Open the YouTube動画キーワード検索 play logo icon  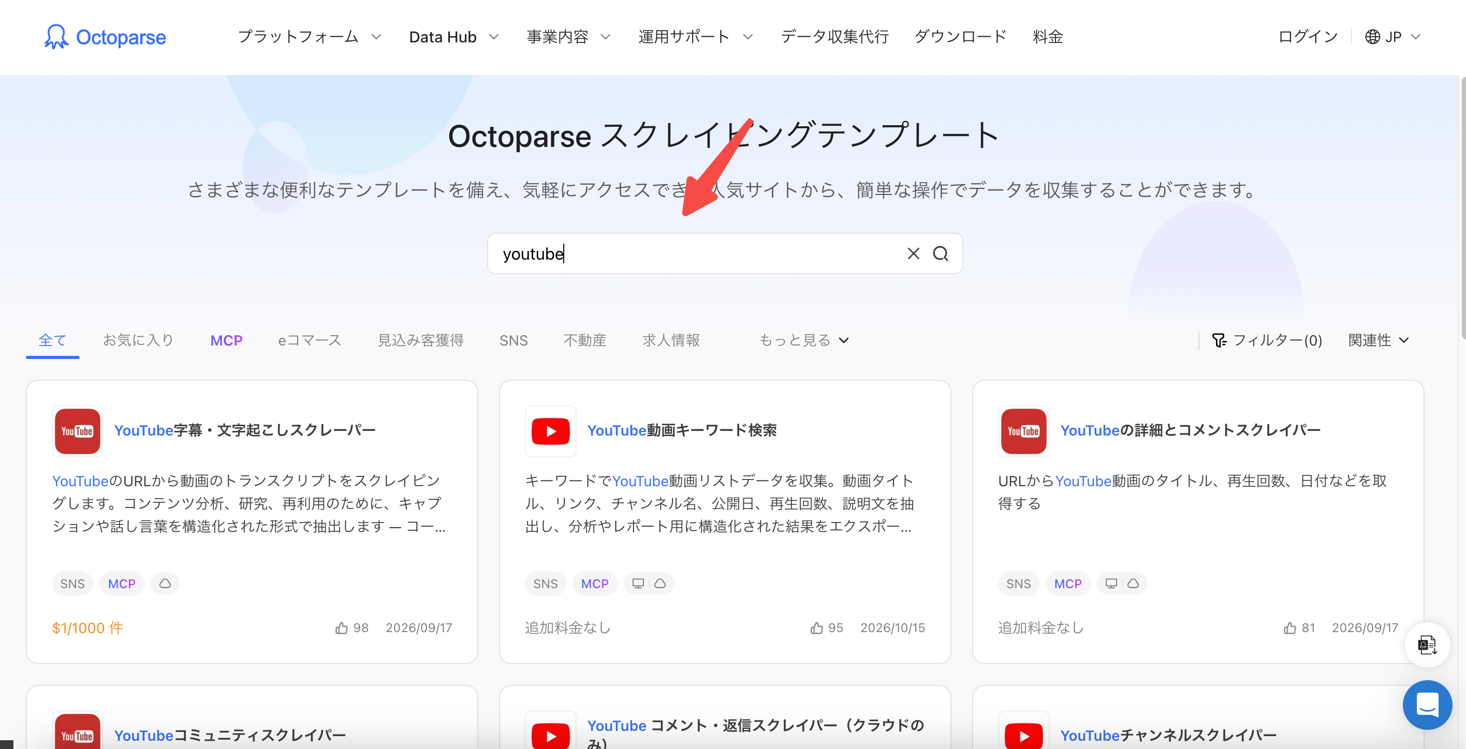(x=550, y=431)
